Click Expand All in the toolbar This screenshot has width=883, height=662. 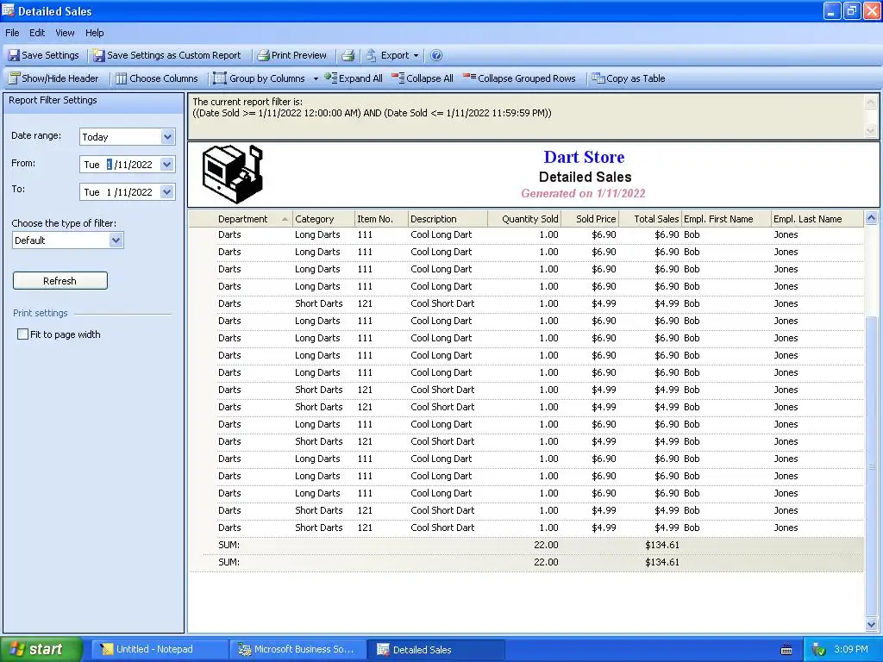click(354, 78)
